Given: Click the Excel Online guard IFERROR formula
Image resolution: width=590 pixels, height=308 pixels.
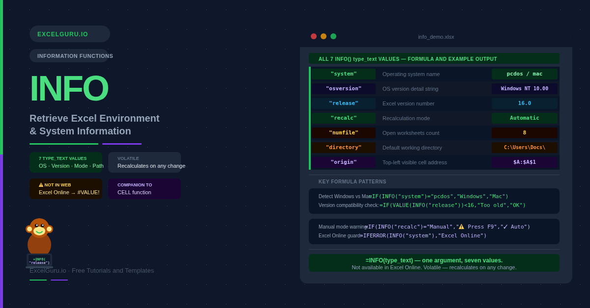Looking at the screenshot, I should [x=423, y=236].
